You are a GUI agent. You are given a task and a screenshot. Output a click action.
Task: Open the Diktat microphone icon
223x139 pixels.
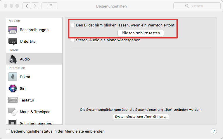coord(13,77)
